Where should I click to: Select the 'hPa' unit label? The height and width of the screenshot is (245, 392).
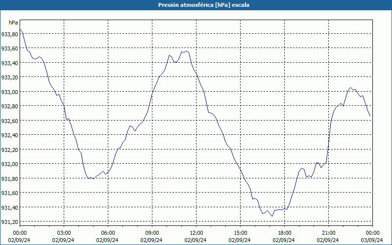tap(13, 23)
